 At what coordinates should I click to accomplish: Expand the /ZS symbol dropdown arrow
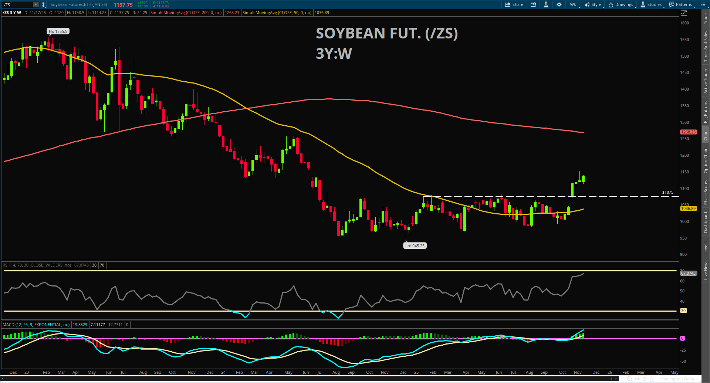(x=36, y=4)
